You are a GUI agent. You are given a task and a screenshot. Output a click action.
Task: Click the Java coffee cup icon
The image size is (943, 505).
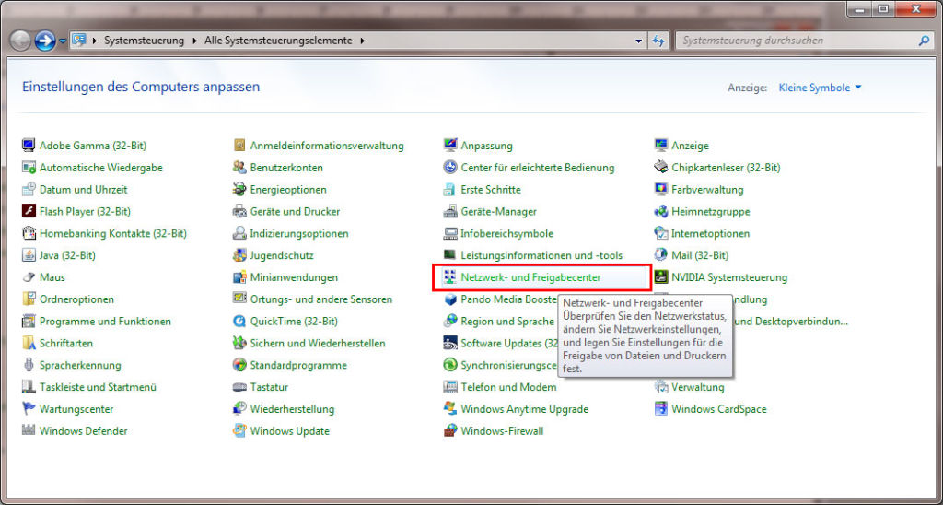click(x=29, y=255)
